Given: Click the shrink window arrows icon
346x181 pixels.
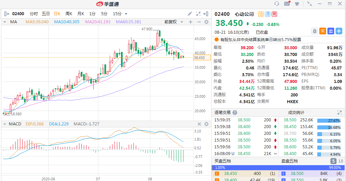Looking at the screenshot, I should coord(310,4).
